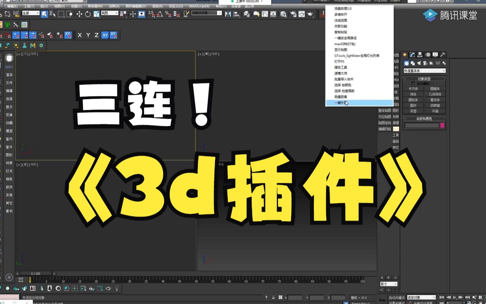Enable Z axis constraint

97,35
